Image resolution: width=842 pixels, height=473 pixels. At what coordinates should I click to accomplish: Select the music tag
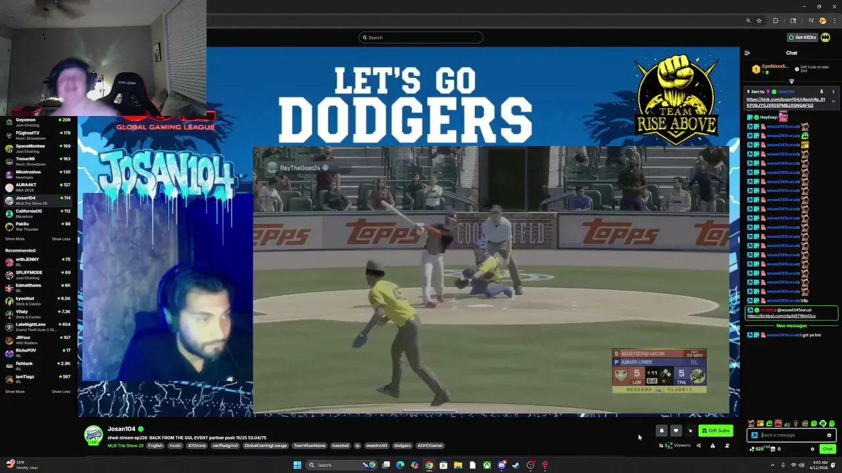click(x=175, y=445)
